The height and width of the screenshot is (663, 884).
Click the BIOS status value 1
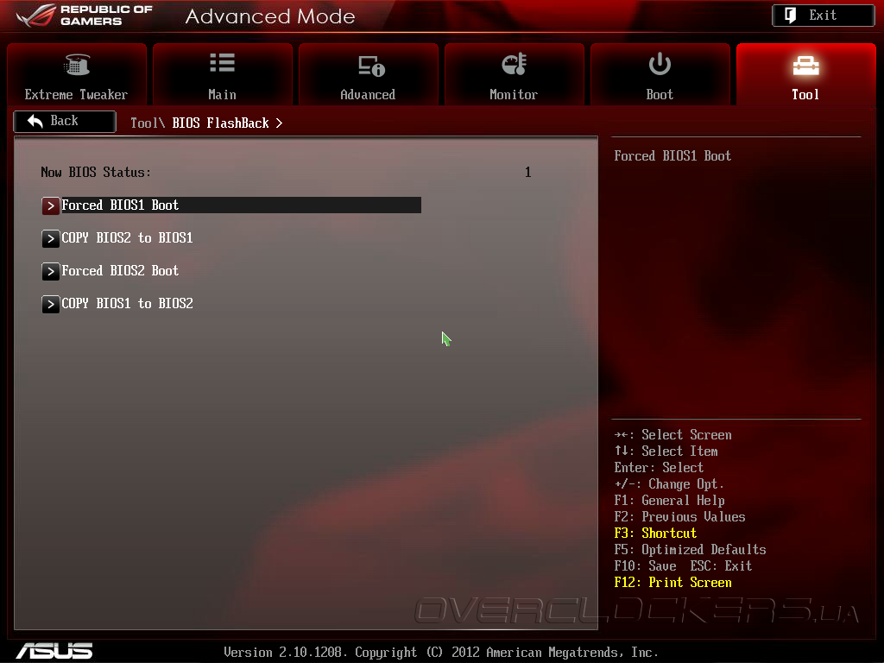pyautogui.click(x=527, y=172)
